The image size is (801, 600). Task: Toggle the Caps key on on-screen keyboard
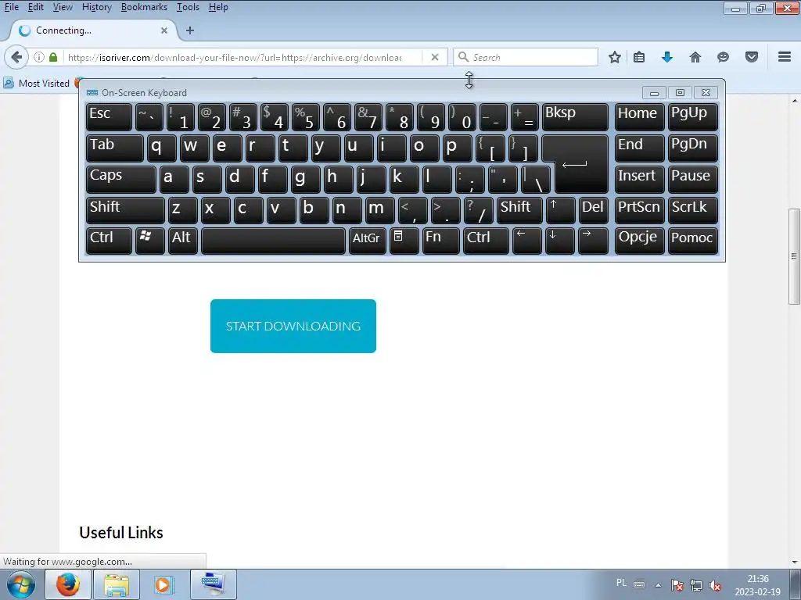tap(121, 180)
